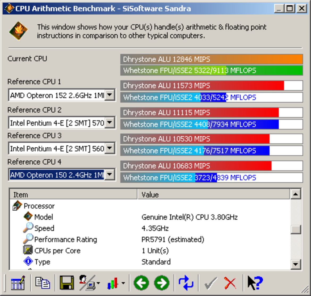Select Intel Pentium 4-E 570 combo box
This screenshot has width=311, height=296.
(x=62, y=123)
